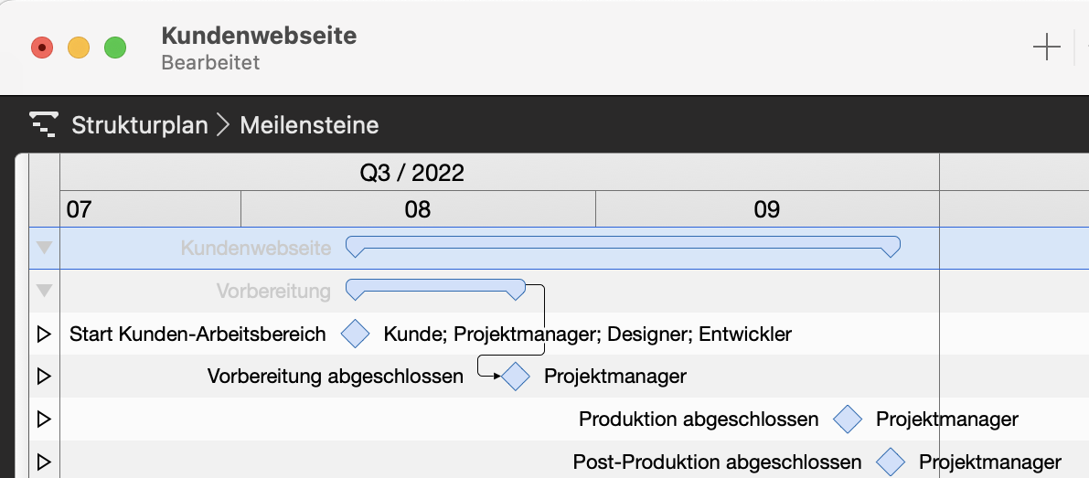
Task: Open the Strukturplan breadcrumb item
Action: [x=140, y=124]
